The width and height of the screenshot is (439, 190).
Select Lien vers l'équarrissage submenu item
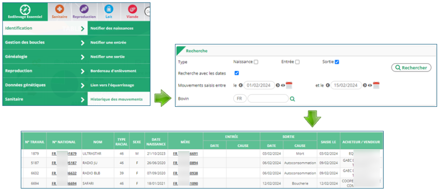[119, 85]
